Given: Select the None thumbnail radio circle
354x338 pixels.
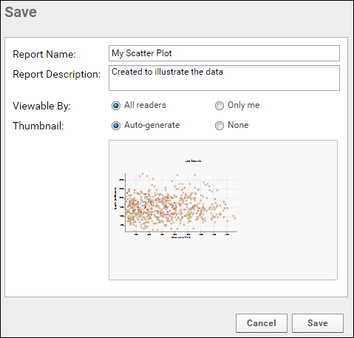Looking at the screenshot, I should click(x=219, y=126).
